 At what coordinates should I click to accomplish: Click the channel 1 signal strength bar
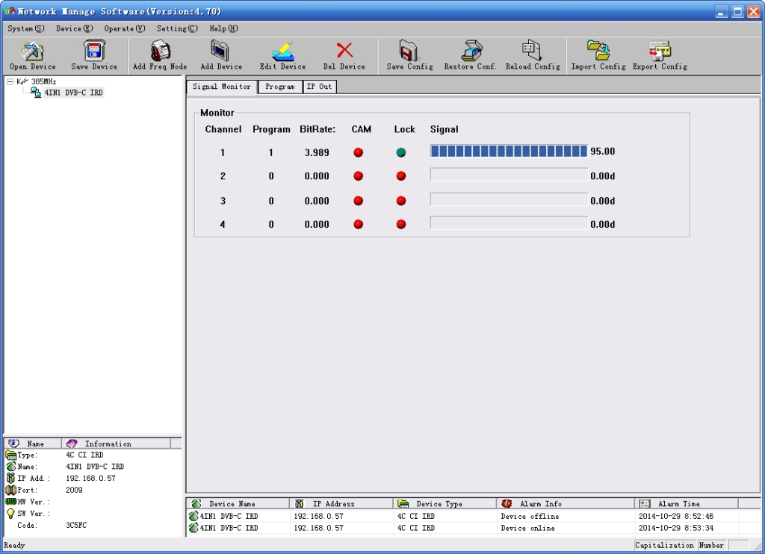(x=509, y=152)
